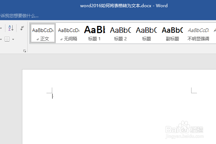Click the Borders icon

click(7, 39)
